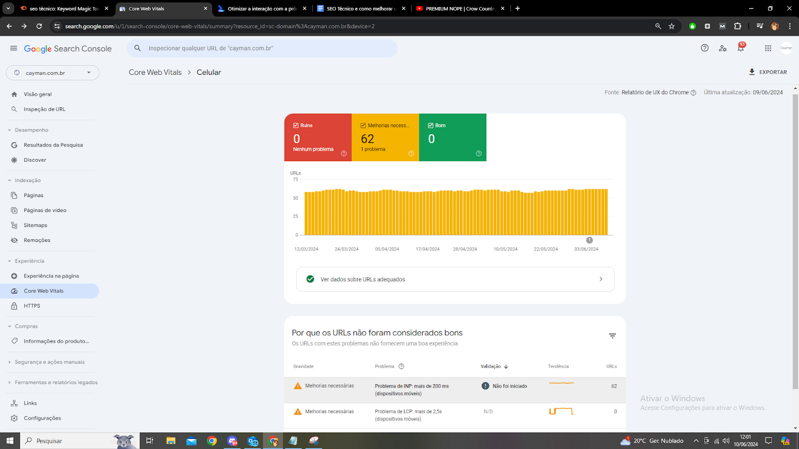Screen dimensions: 799x449
Task: Open Task View in taskbar
Action: coord(150,441)
